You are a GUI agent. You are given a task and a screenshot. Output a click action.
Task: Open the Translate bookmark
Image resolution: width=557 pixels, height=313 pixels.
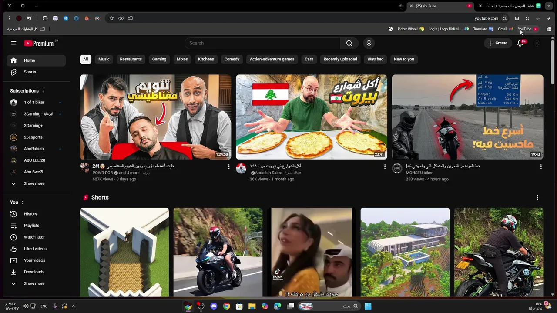point(483,29)
